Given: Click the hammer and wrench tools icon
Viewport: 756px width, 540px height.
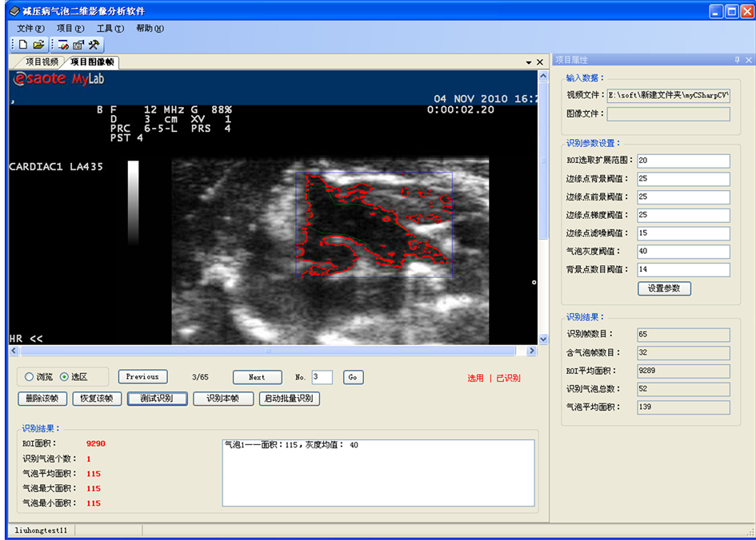Looking at the screenshot, I should (94, 45).
